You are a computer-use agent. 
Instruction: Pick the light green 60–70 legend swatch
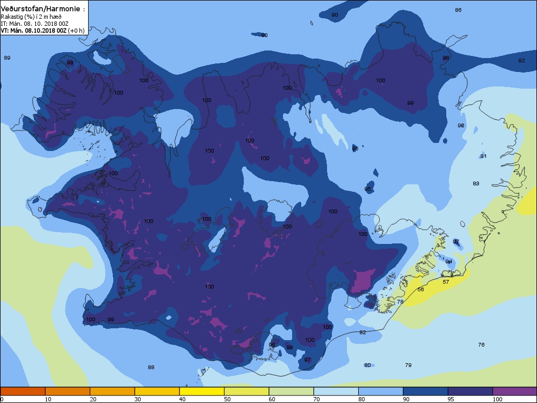click(x=292, y=391)
